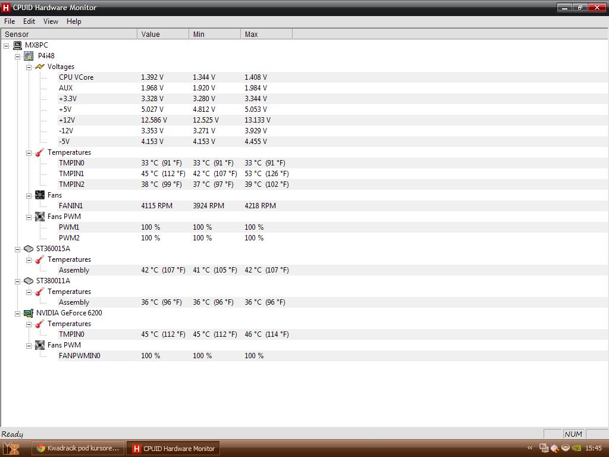The height and width of the screenshot is (457, 609).
Task: Select the FANIN1 row
Action: pos(333,205)
